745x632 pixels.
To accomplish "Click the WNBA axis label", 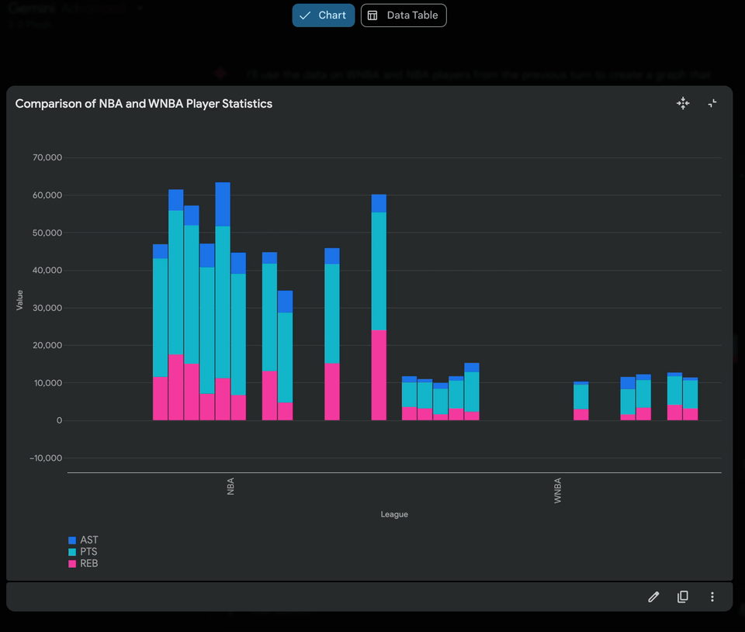I will click(x=557, y=491).
